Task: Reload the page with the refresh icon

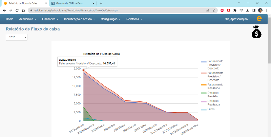Action: [17, 11]
